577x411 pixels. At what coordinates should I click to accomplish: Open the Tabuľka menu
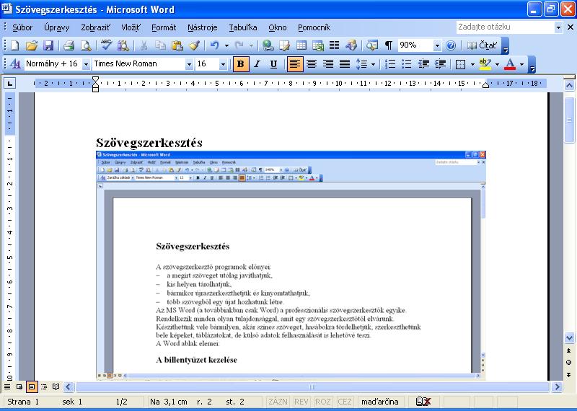[x=242, y=27]
